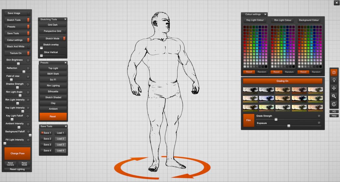Pick the first colour grading thumbnail
The height and width of the screenshot is (182, 340).
point(250,90)
